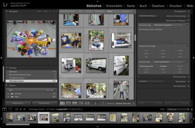Toggle keyword Schultüte in Stichwortsatz
Image resolution: width=195 pixels, height=128 pixels.
coord(163,66)
